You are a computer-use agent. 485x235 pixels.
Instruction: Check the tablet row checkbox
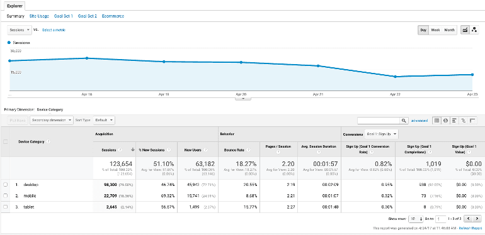[x=5, y=207]
